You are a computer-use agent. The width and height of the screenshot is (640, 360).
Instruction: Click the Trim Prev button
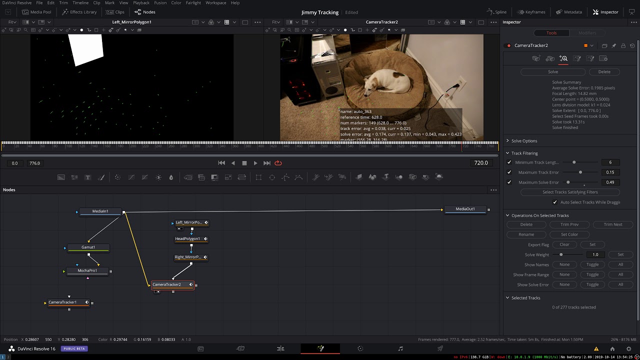point(569,224)
